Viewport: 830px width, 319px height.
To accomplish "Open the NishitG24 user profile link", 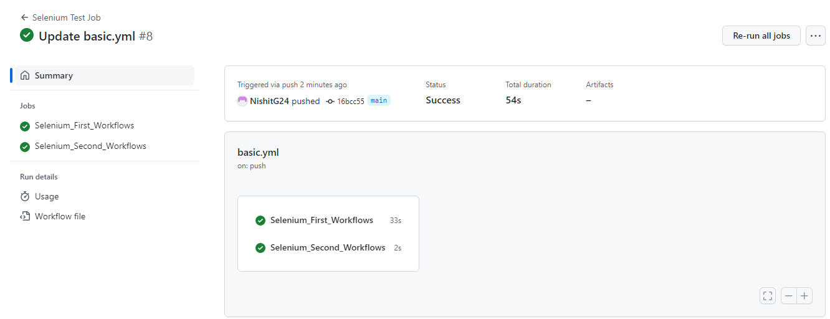I will (x=269, y=101).
